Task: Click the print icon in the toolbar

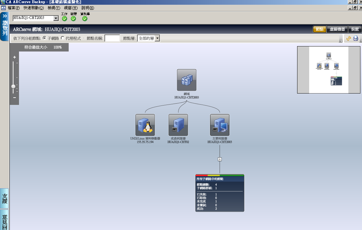Action: pos(356,38)
